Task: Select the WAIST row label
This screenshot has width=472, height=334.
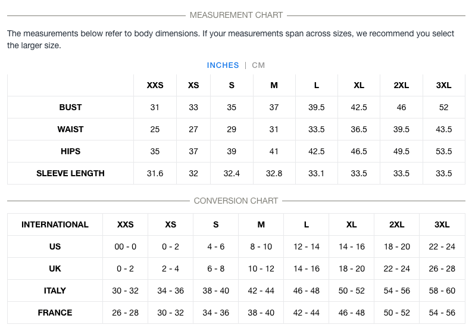Action: pos(70,129)
